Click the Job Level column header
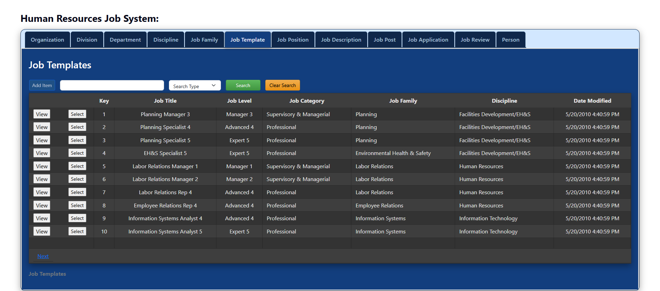The height and width of the screenshot is (291, 660). coord(239,101)
